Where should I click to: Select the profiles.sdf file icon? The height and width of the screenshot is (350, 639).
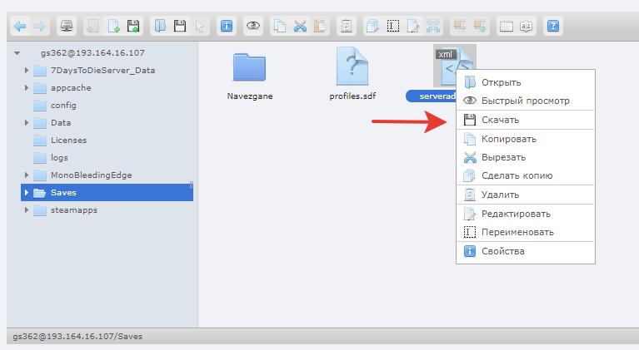352,67
